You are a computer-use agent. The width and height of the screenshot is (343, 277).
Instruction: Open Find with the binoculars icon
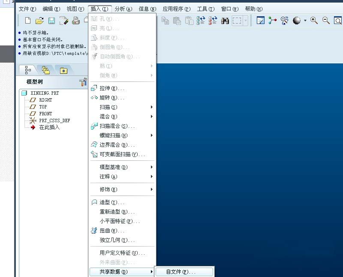click(225, 21)
